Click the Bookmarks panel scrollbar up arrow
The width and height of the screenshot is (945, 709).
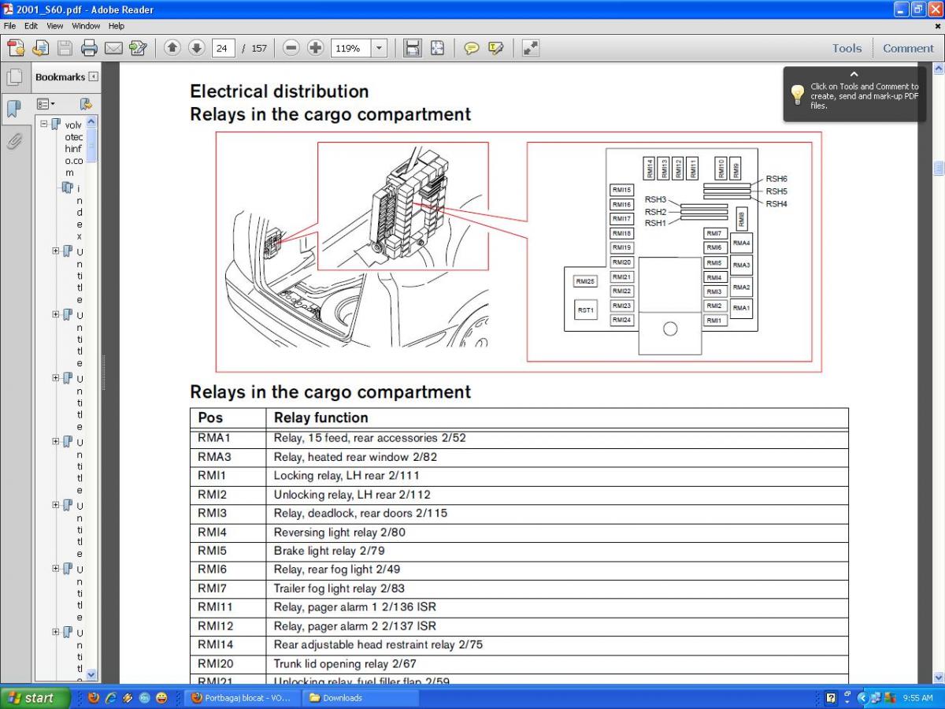coord(91,122)
